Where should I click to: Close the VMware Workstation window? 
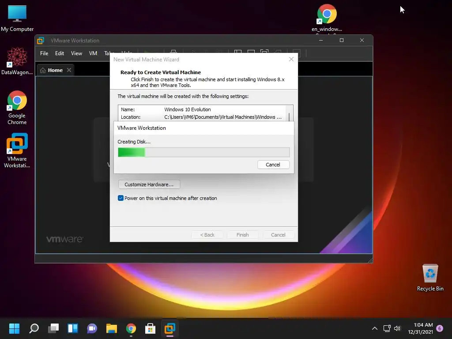362,40
